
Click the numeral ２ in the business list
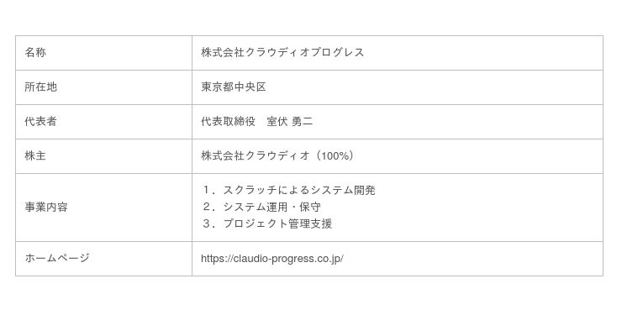pyautogui.click(x=206, y=207)
